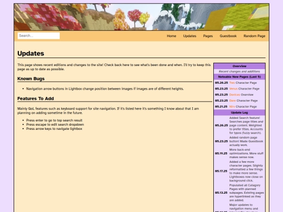283x212 pixels.
Task: Open the Two character page link
Action: (232, 83)
